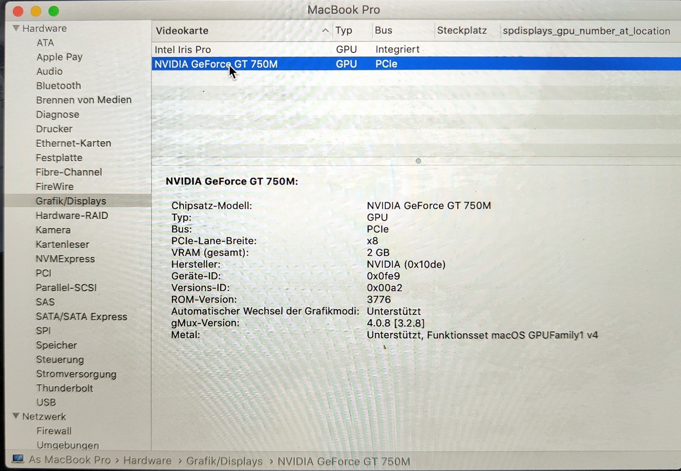Select Kamera in the sidebar

pos(53,230)
